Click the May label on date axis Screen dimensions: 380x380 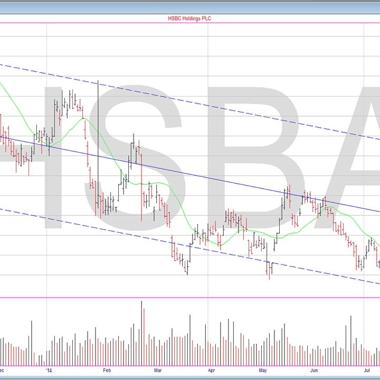coord(263,370)
